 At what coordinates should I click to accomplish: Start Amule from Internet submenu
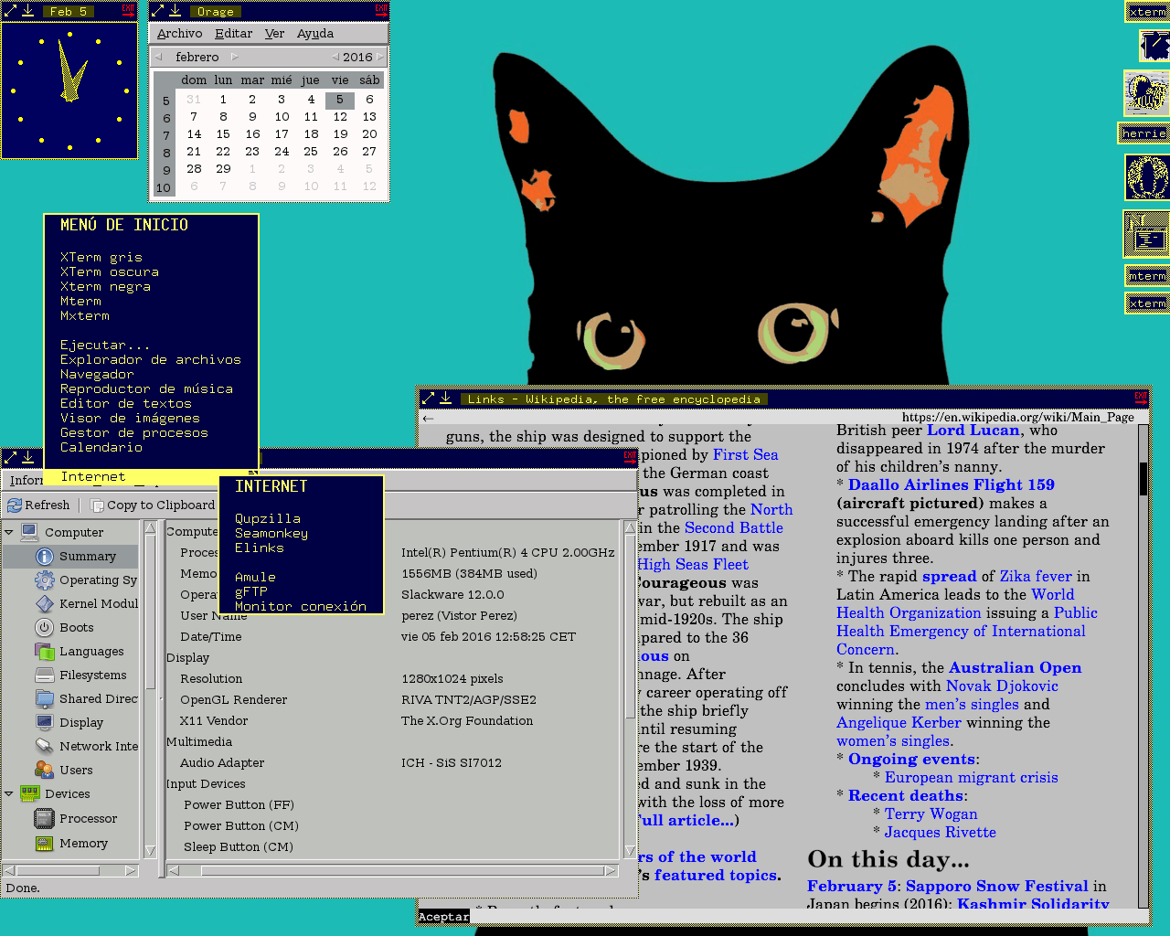(x=255, y=577)
